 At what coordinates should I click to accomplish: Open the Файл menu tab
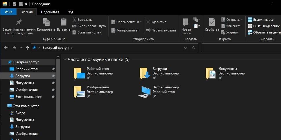(x=8, y=12)
